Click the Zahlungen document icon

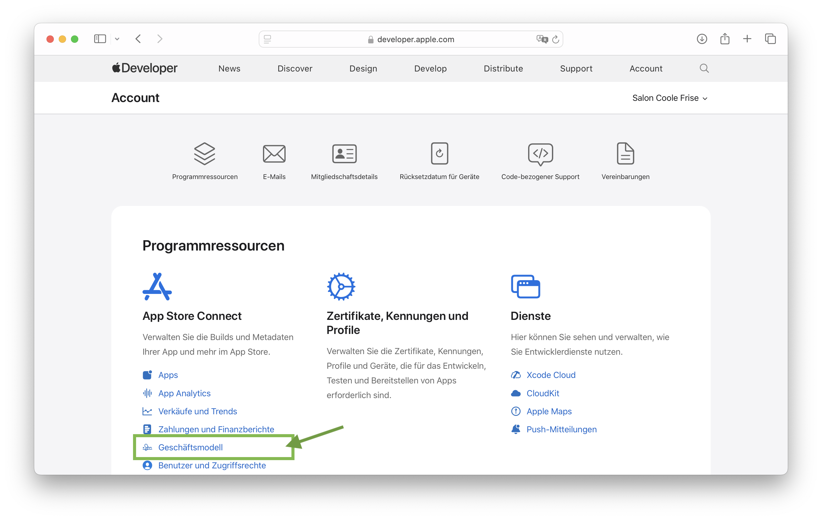[147, 429]
